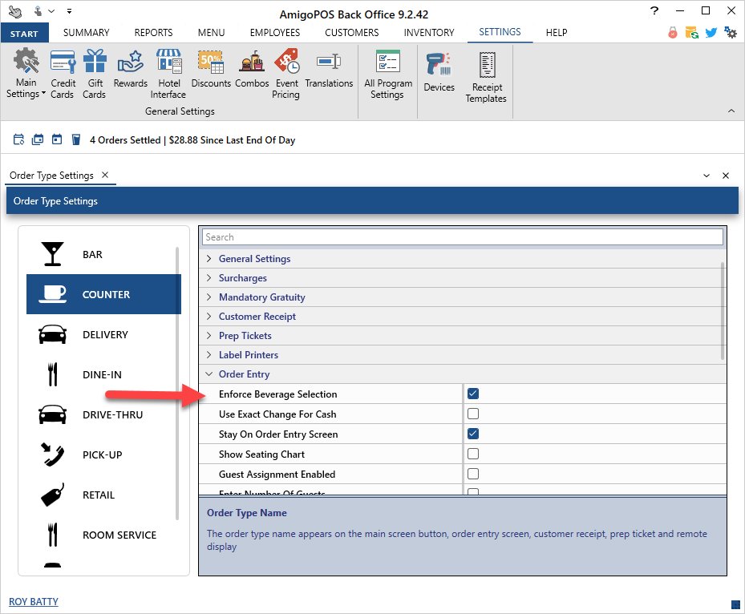Switch to the INVENTORY ribbon tab
This screenshot has width=745, height=614.
428,33
